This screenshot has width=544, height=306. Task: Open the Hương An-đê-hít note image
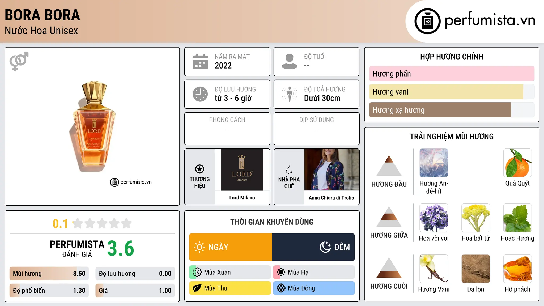[x=434, y=163]
